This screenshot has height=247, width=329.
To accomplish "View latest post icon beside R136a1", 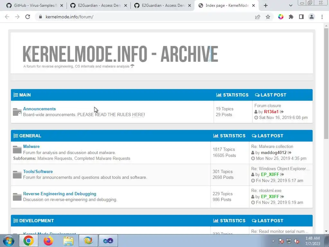I will (282, 112).
